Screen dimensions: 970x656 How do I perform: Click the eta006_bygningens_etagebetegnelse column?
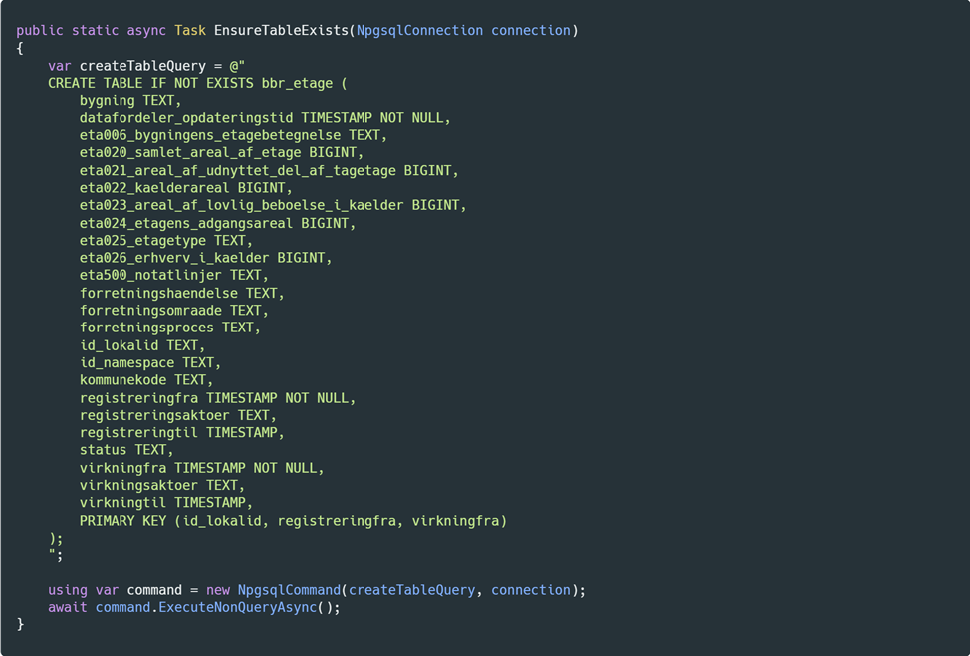[x=210, y=135]
